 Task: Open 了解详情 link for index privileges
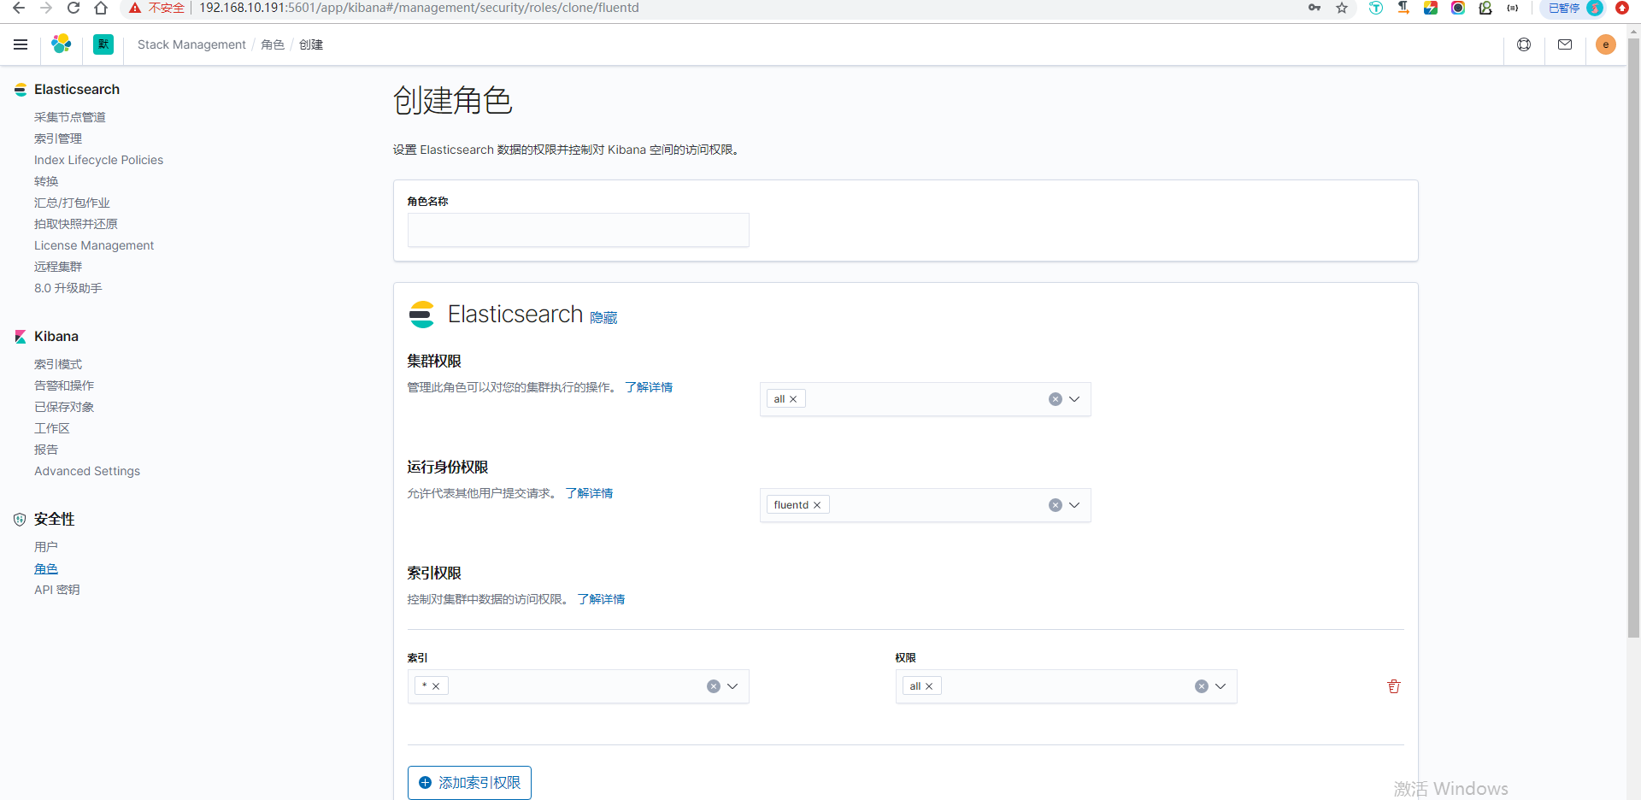(x=601, y=599)
